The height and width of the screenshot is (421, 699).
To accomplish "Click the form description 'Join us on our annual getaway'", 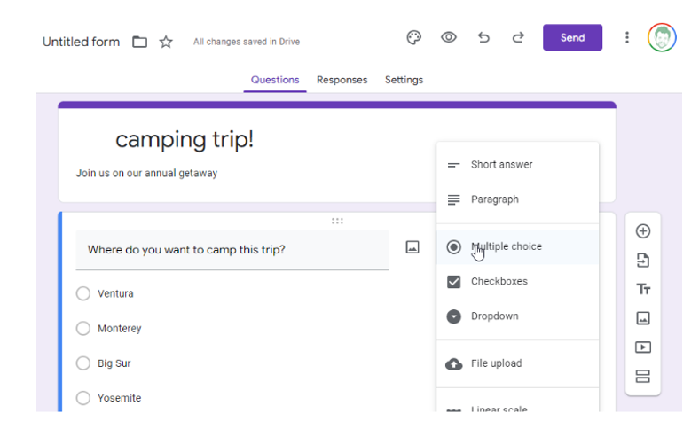I will [146, 173].
